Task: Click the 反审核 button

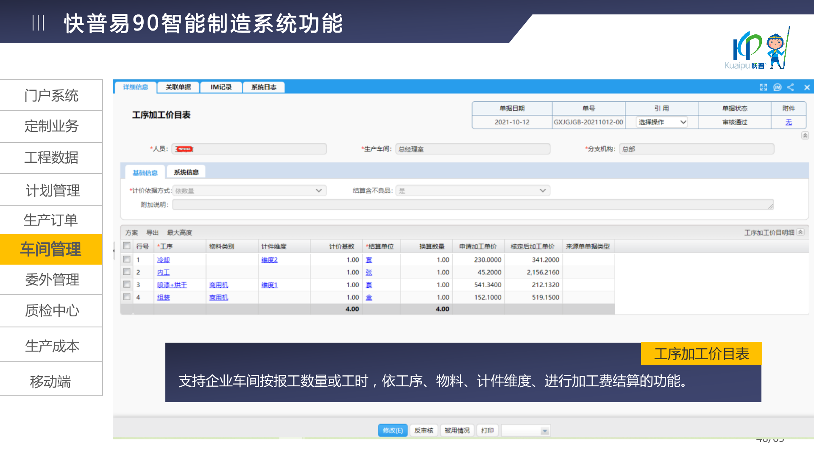Action: [x=424, y=430]
